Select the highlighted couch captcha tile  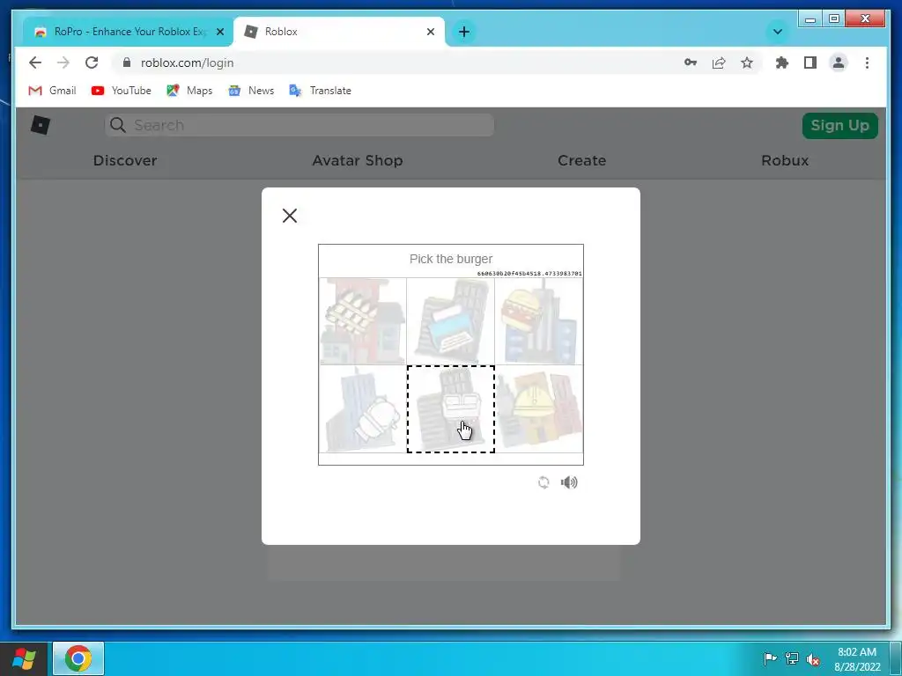pyautogui.click(x=450, y=409)
